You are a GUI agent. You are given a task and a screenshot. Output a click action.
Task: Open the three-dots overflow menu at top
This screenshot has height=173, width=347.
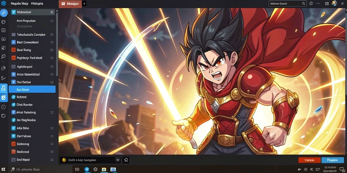click(318, 3)
